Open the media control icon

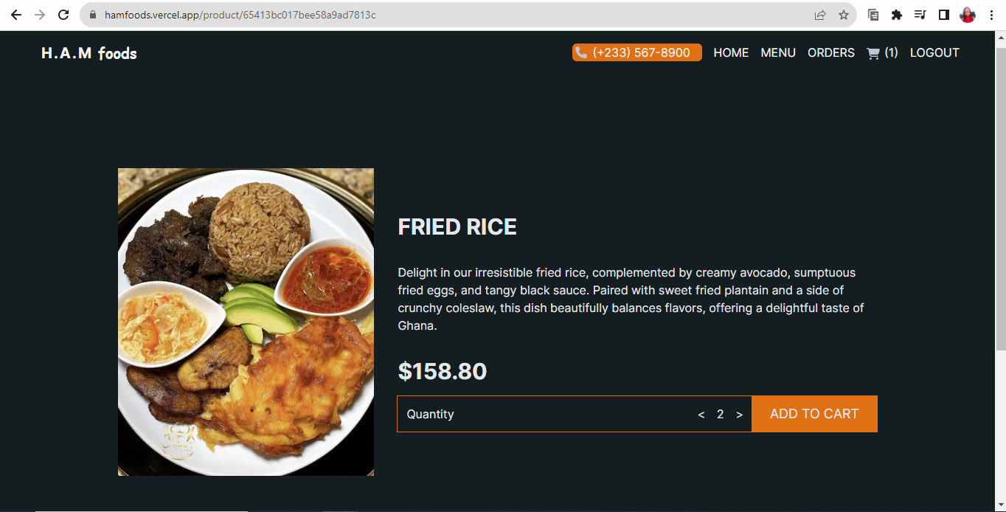pos(920,15)
